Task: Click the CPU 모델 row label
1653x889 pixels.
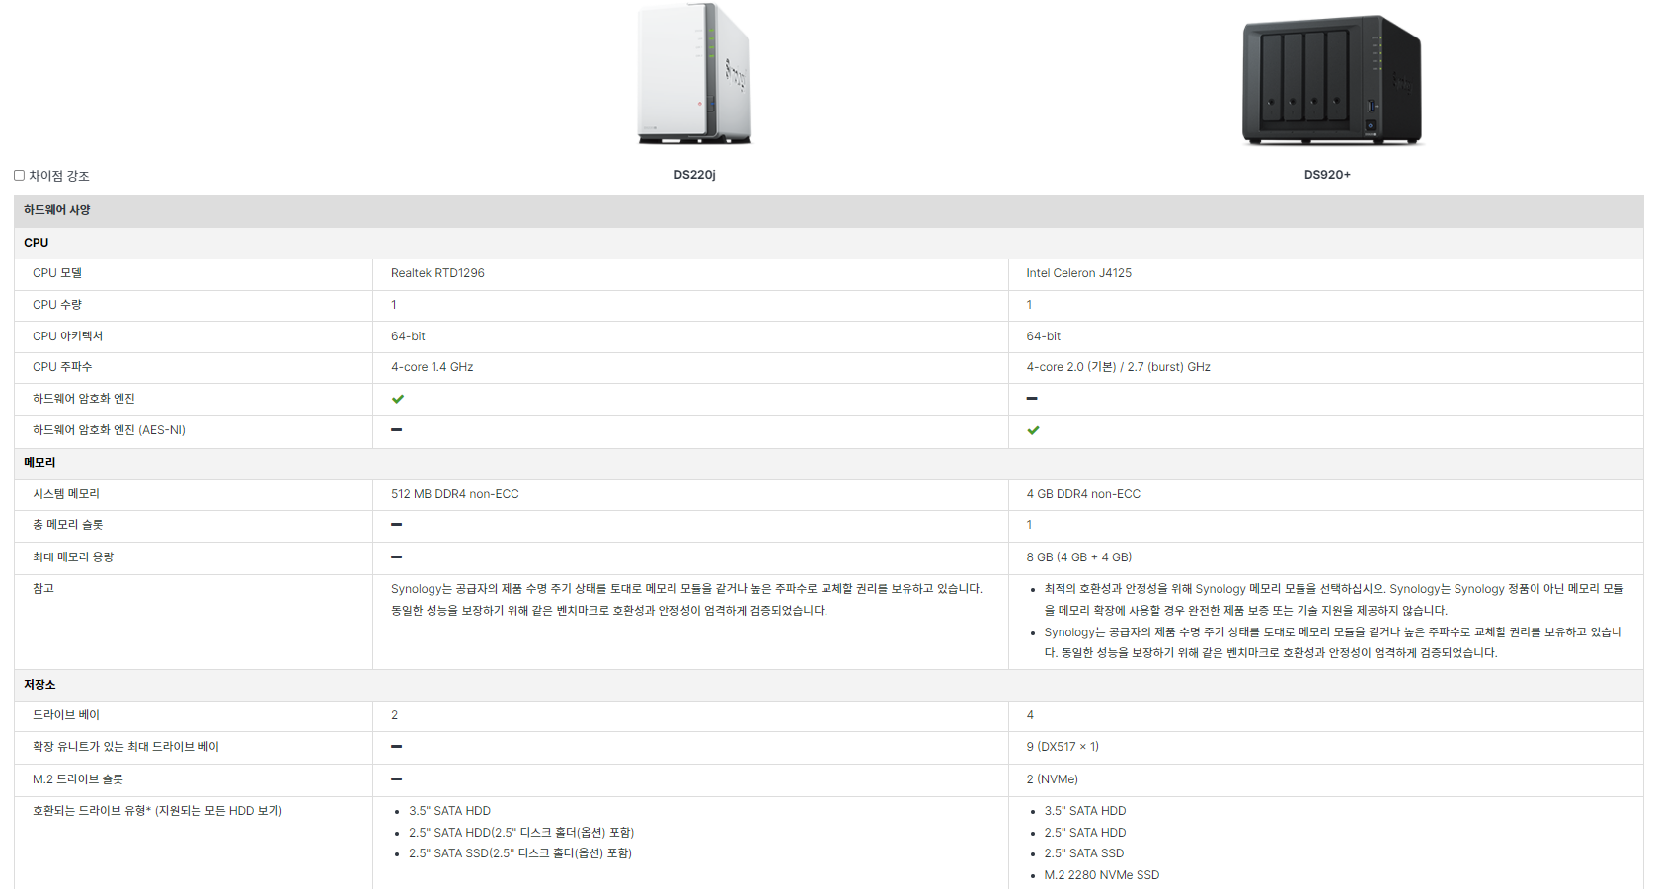Action: point(57,273)
